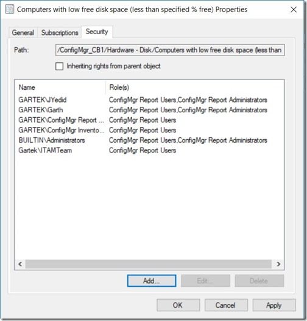The image size is (307, 321).
Task: Enable Inheriting rights from parent object
Action: click(59, 67)
